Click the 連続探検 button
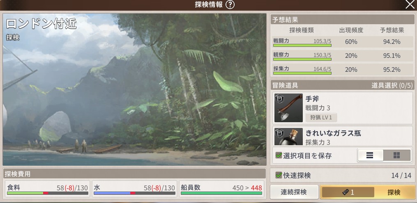 point(294,192)
